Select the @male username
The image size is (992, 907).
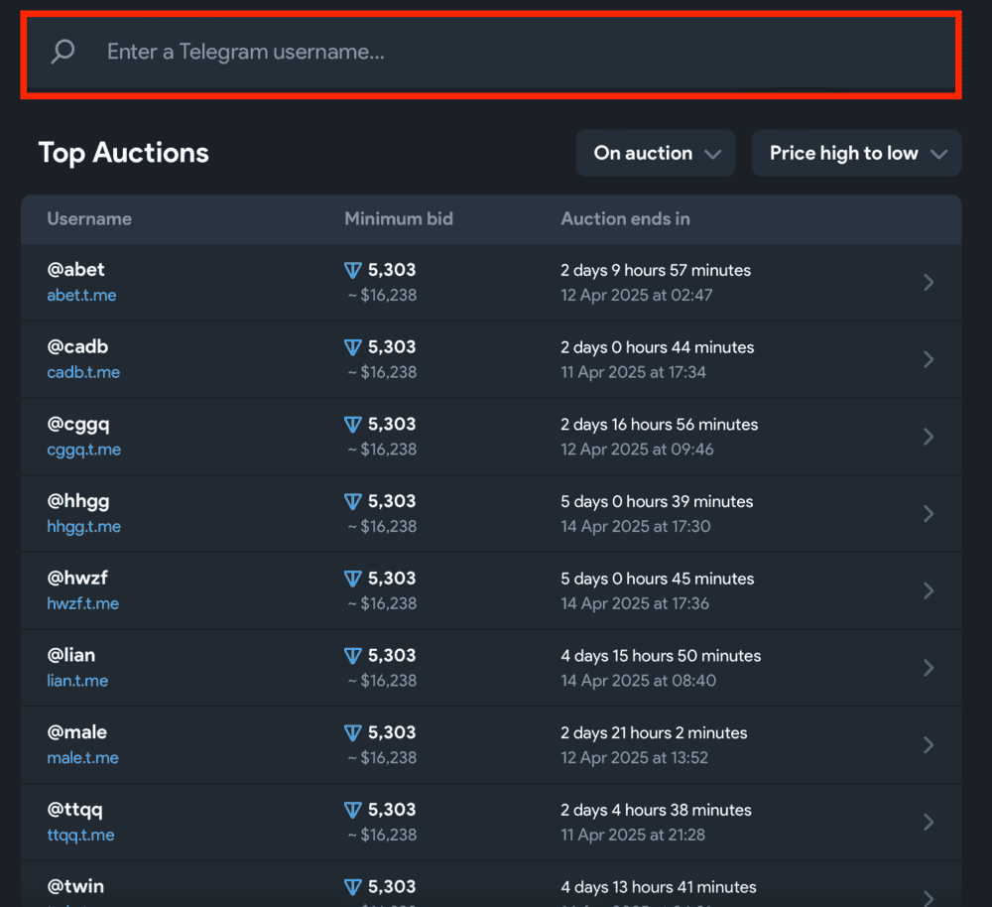pyautogui.click(x=77, y=732)
